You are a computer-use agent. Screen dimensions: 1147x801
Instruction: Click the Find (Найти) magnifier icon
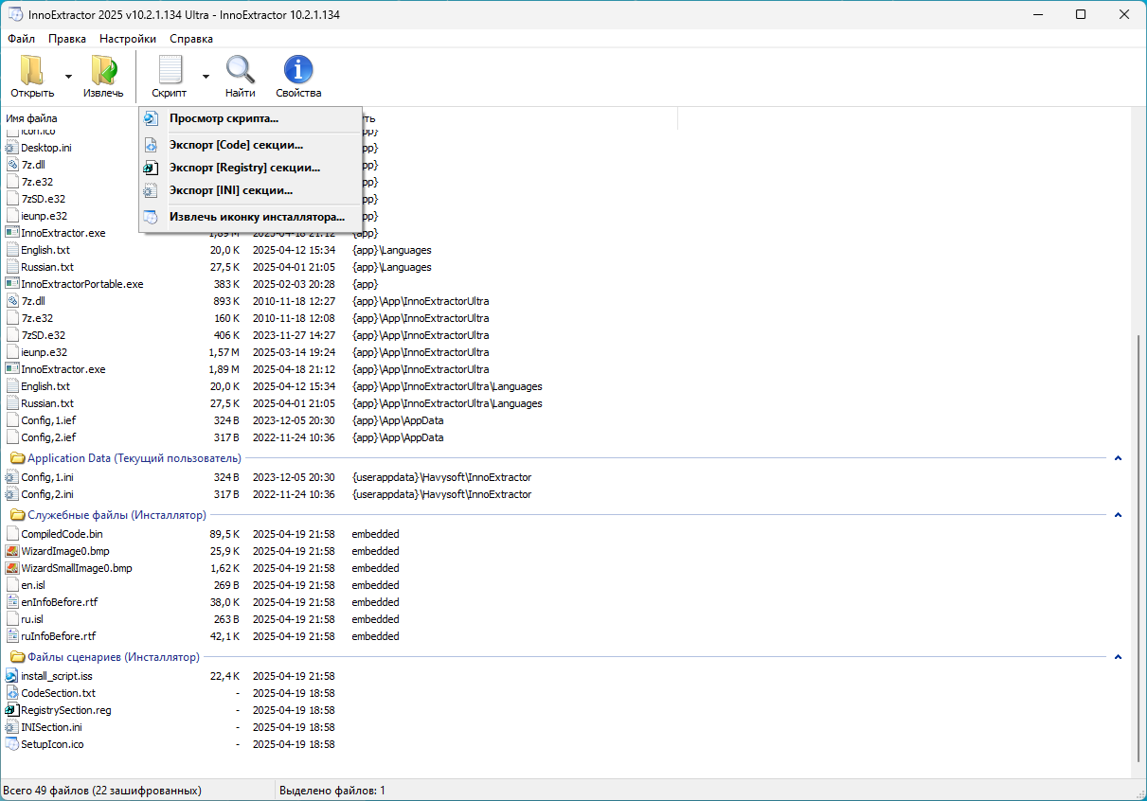pos(241,71)
